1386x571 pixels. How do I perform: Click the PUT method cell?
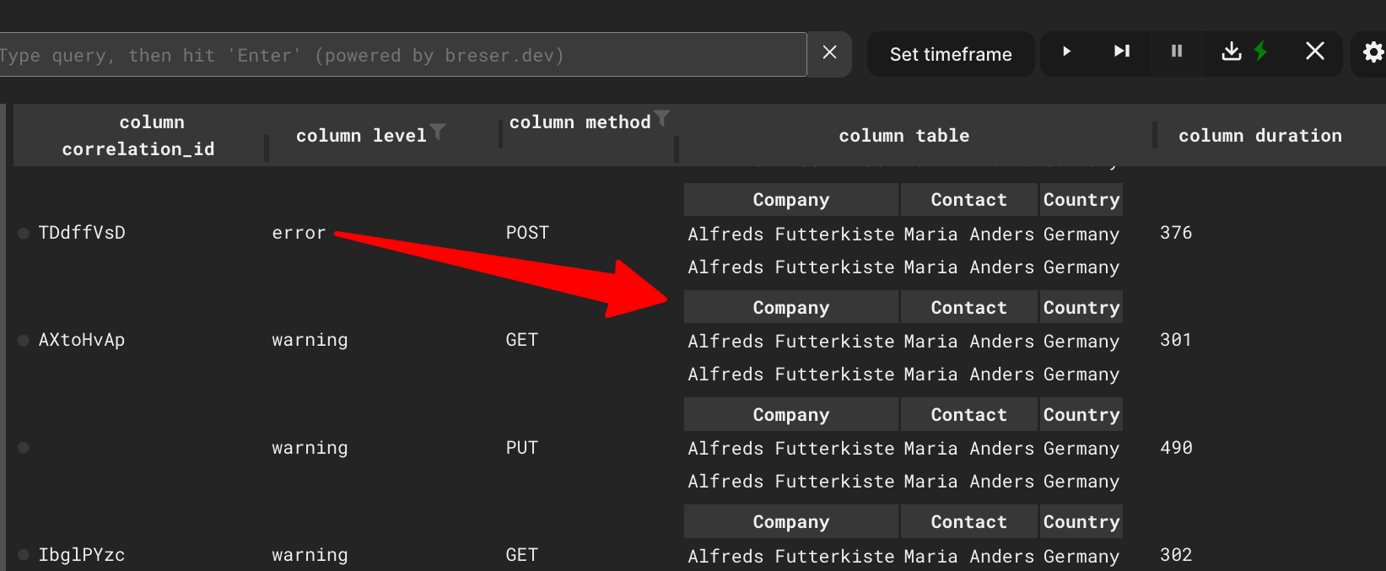(521, 448)
